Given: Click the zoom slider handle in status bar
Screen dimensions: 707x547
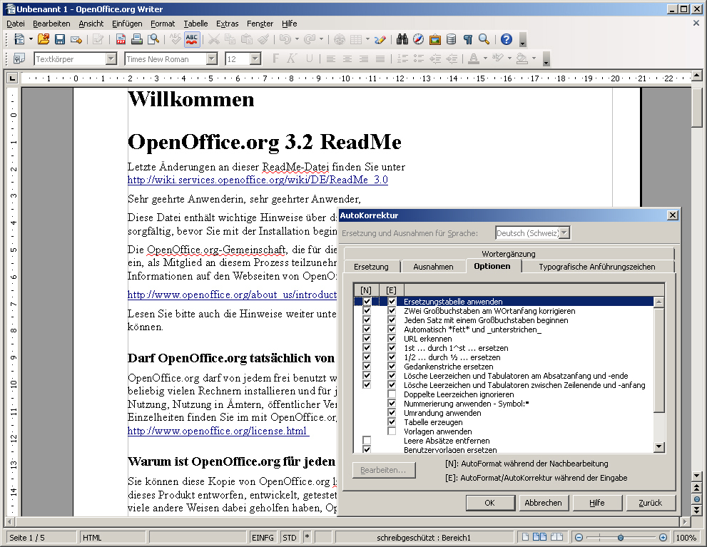Looking at the screenshot, I should (621, 538).
